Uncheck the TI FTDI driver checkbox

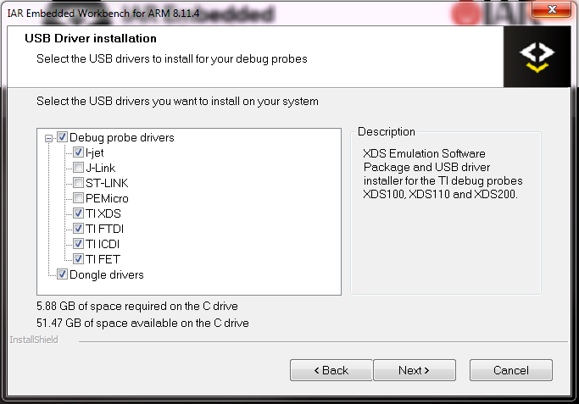78,229
